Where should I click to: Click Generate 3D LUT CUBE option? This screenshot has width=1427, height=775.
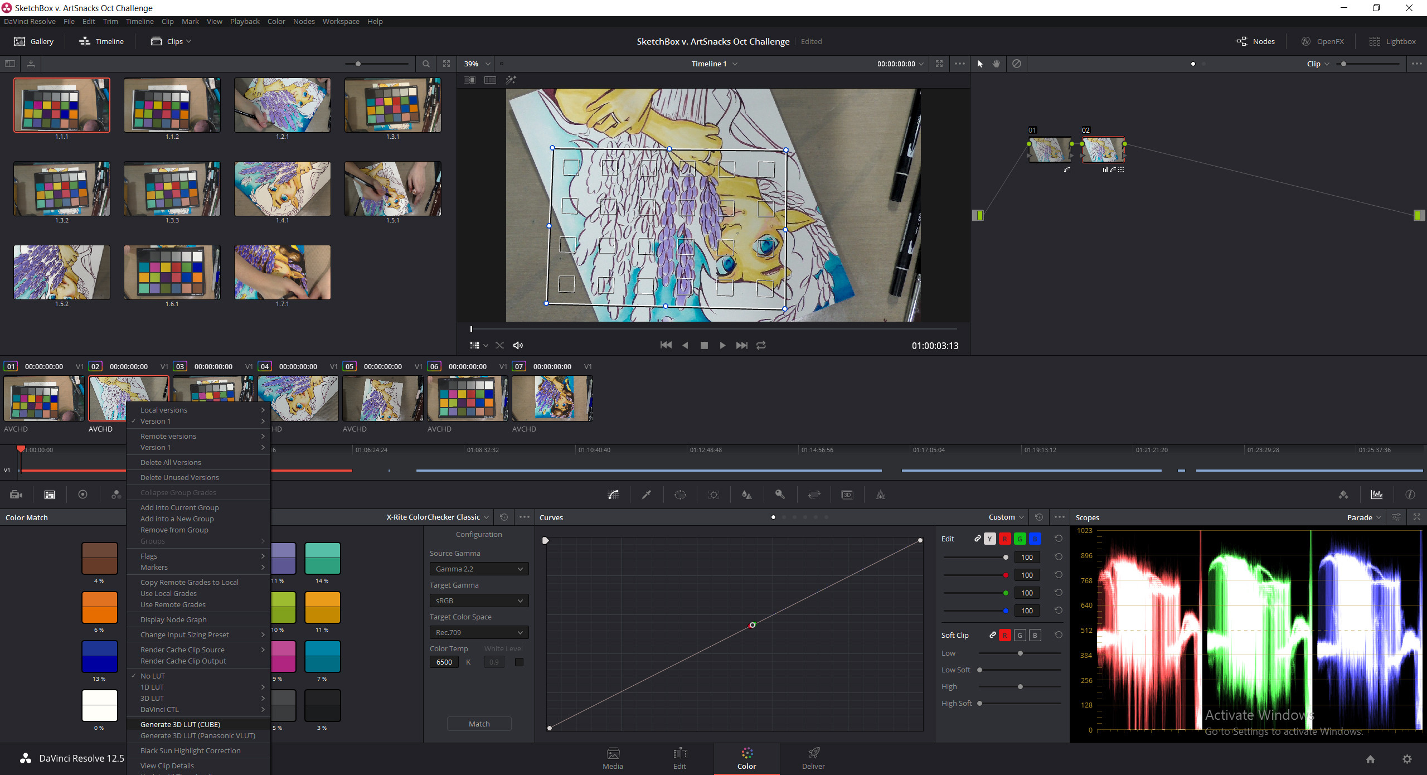182,724
